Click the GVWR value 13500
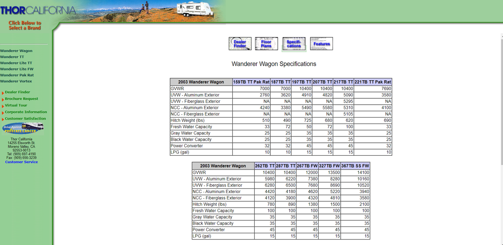503x245 pixels. pyautogui.click(x=334, y=172)
